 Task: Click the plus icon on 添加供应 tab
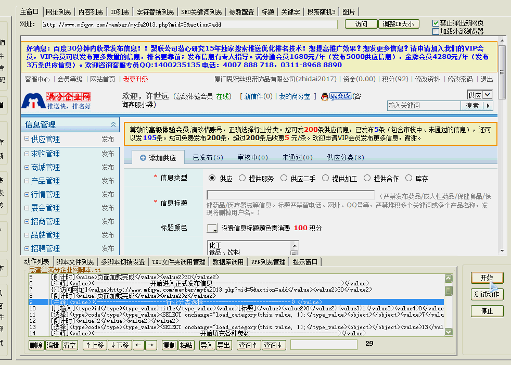[143, 158]
